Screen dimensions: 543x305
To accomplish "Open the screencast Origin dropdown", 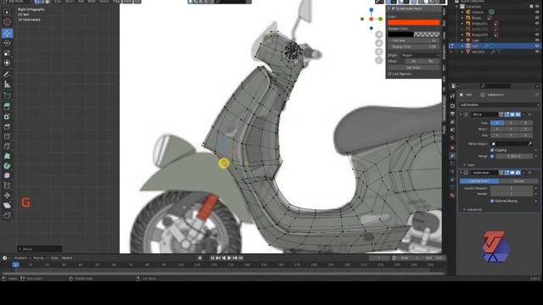I will (420, 55).
